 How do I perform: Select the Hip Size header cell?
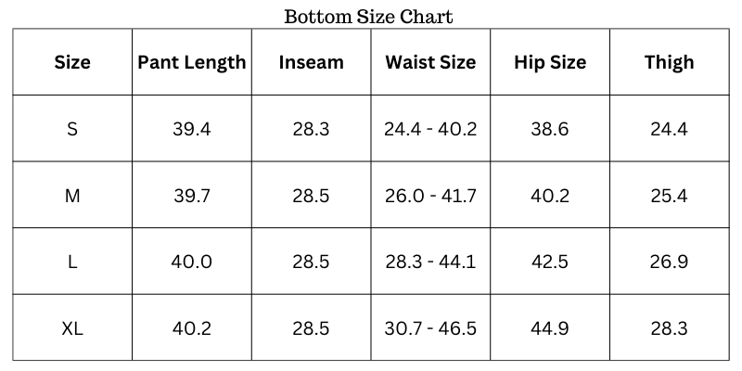[550, 63]
